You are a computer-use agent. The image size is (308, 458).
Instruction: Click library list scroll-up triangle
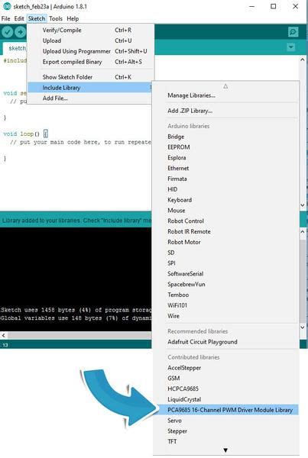(x=225, y=86)
